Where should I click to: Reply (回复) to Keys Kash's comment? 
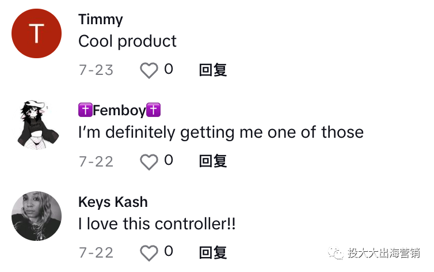pos(213,252)
